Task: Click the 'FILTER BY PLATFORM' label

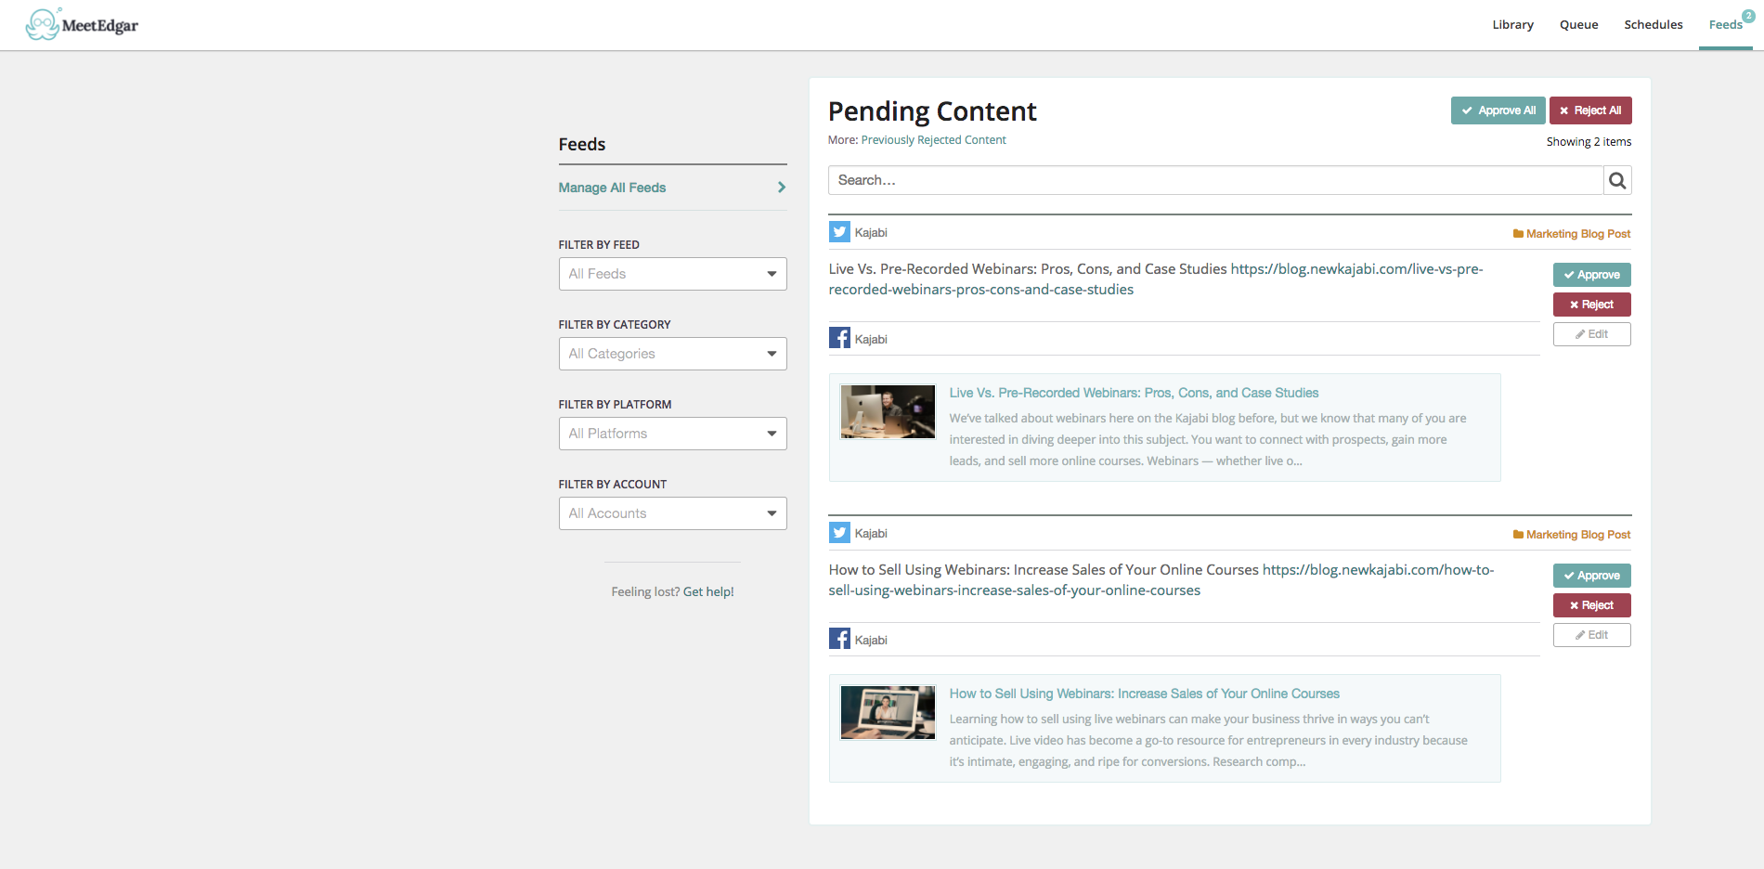Action: (x=615, y=405)
